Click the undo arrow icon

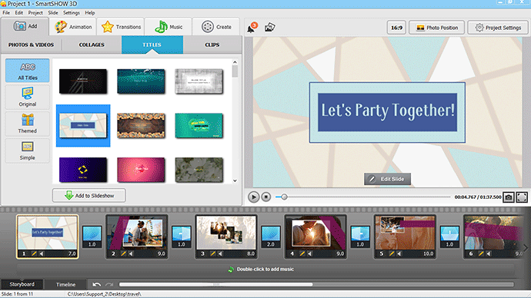tap(96, 284)
